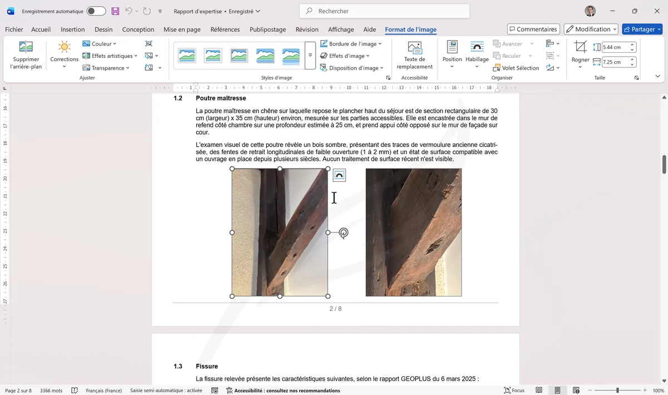Enable Mode de vérification in the status bar

[x=75, y=391]
